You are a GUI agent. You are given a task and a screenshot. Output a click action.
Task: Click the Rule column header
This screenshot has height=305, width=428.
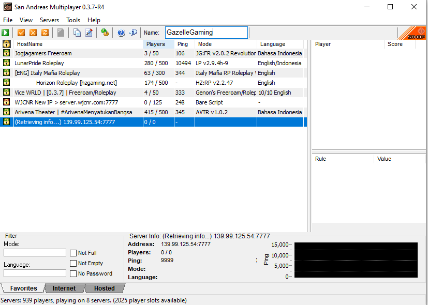pos(343,159)
